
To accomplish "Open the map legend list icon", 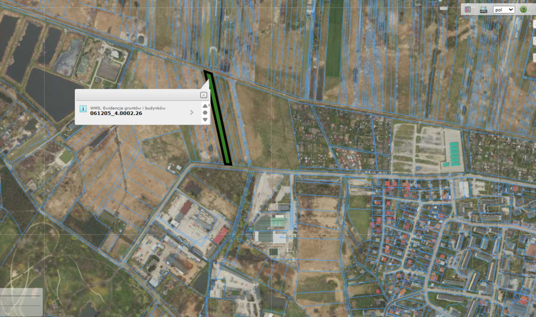I will 468,9.
